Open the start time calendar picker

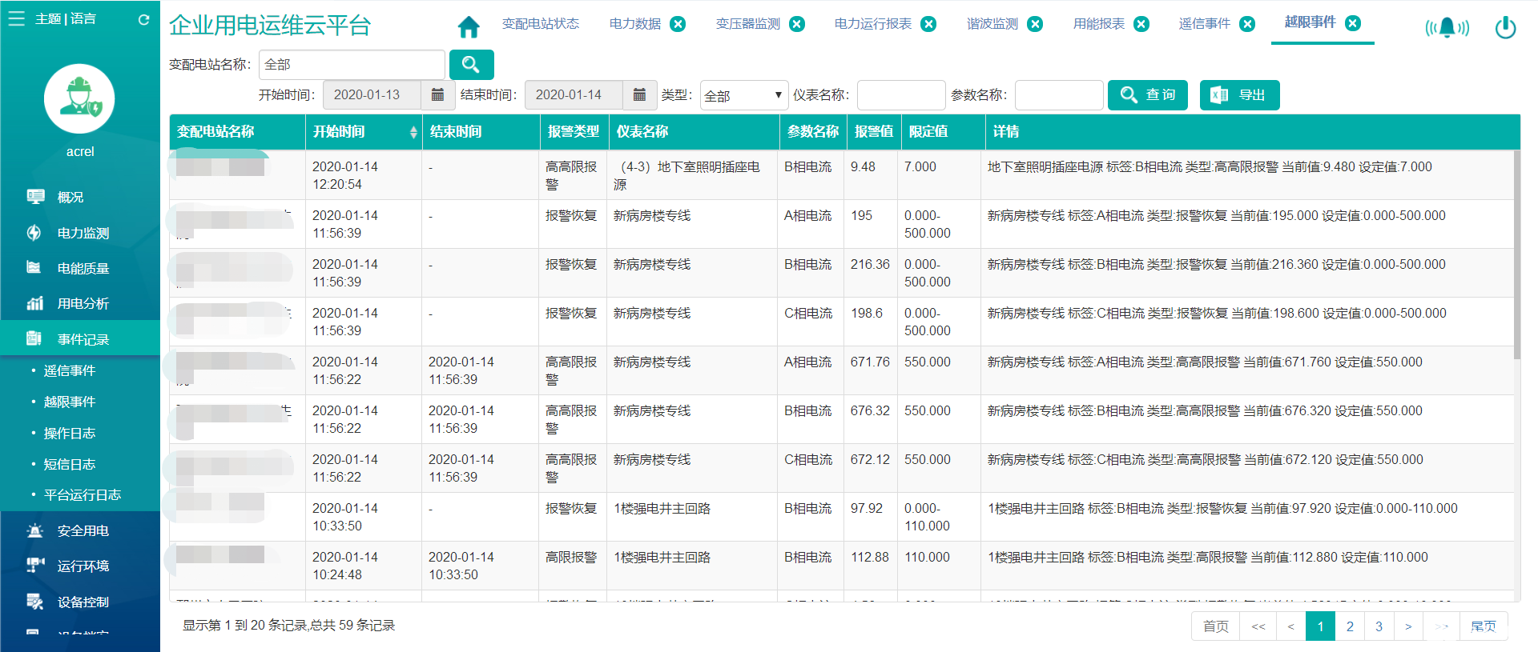437,95
